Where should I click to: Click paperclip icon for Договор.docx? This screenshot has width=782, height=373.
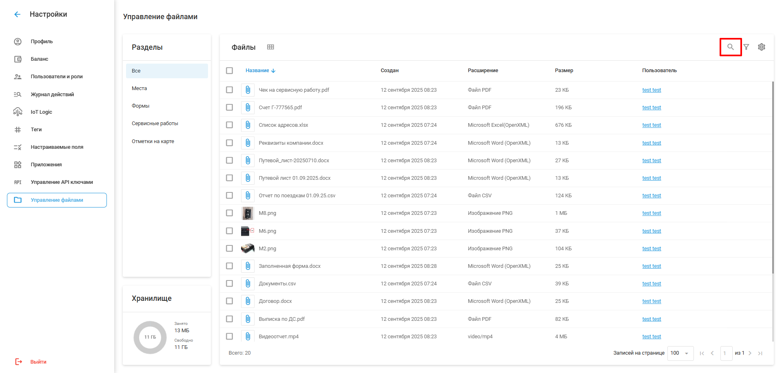[248, 301]
